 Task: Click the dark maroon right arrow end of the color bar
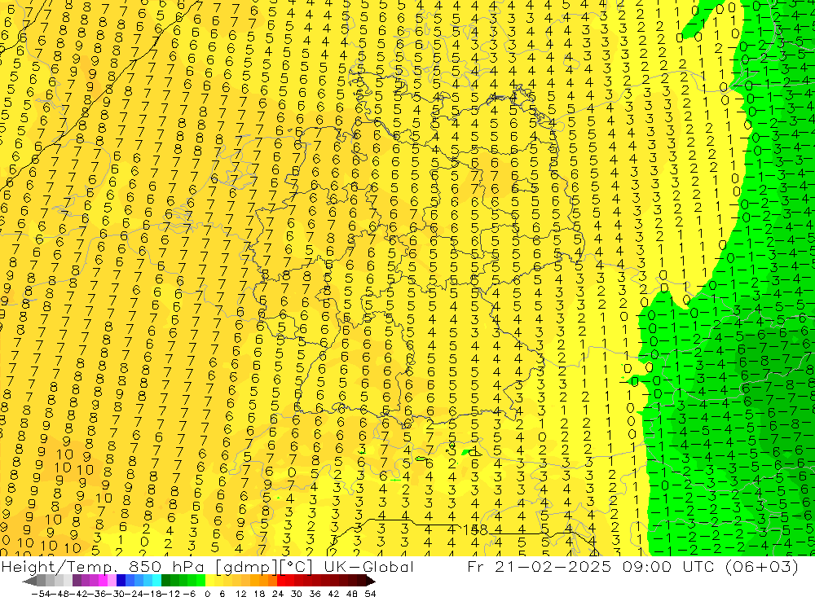[371, 581]
